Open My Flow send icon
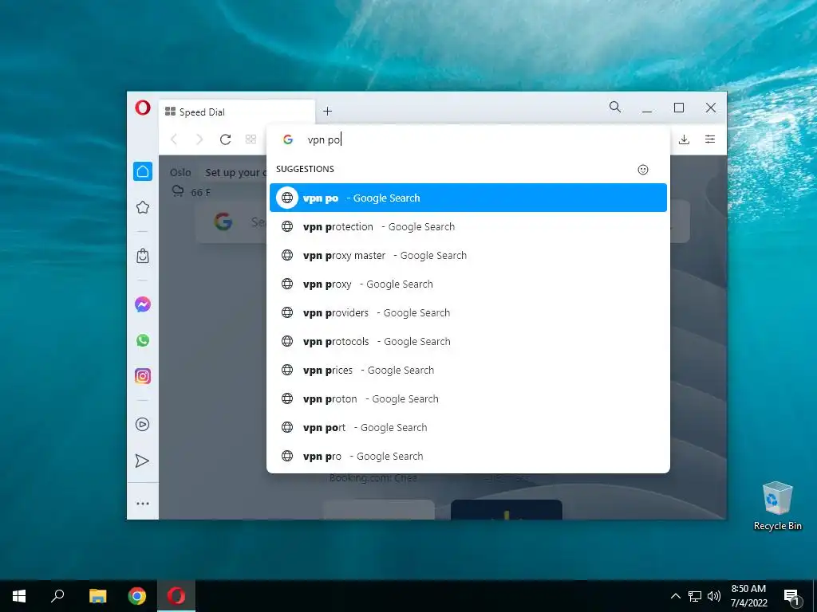817x612 pixels. pos(142,461)
